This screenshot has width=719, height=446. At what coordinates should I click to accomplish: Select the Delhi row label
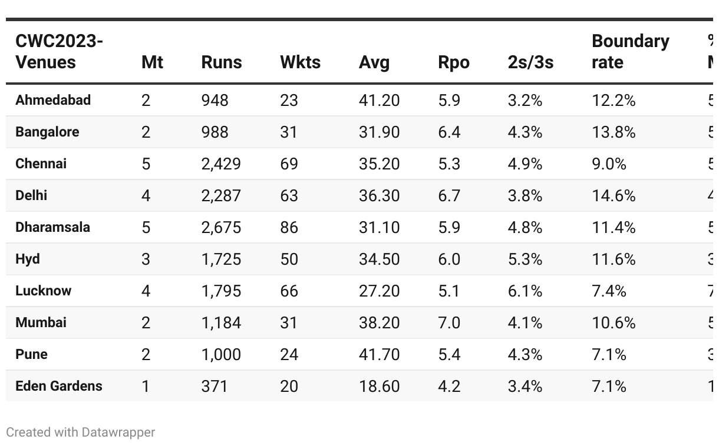(31, 195)
